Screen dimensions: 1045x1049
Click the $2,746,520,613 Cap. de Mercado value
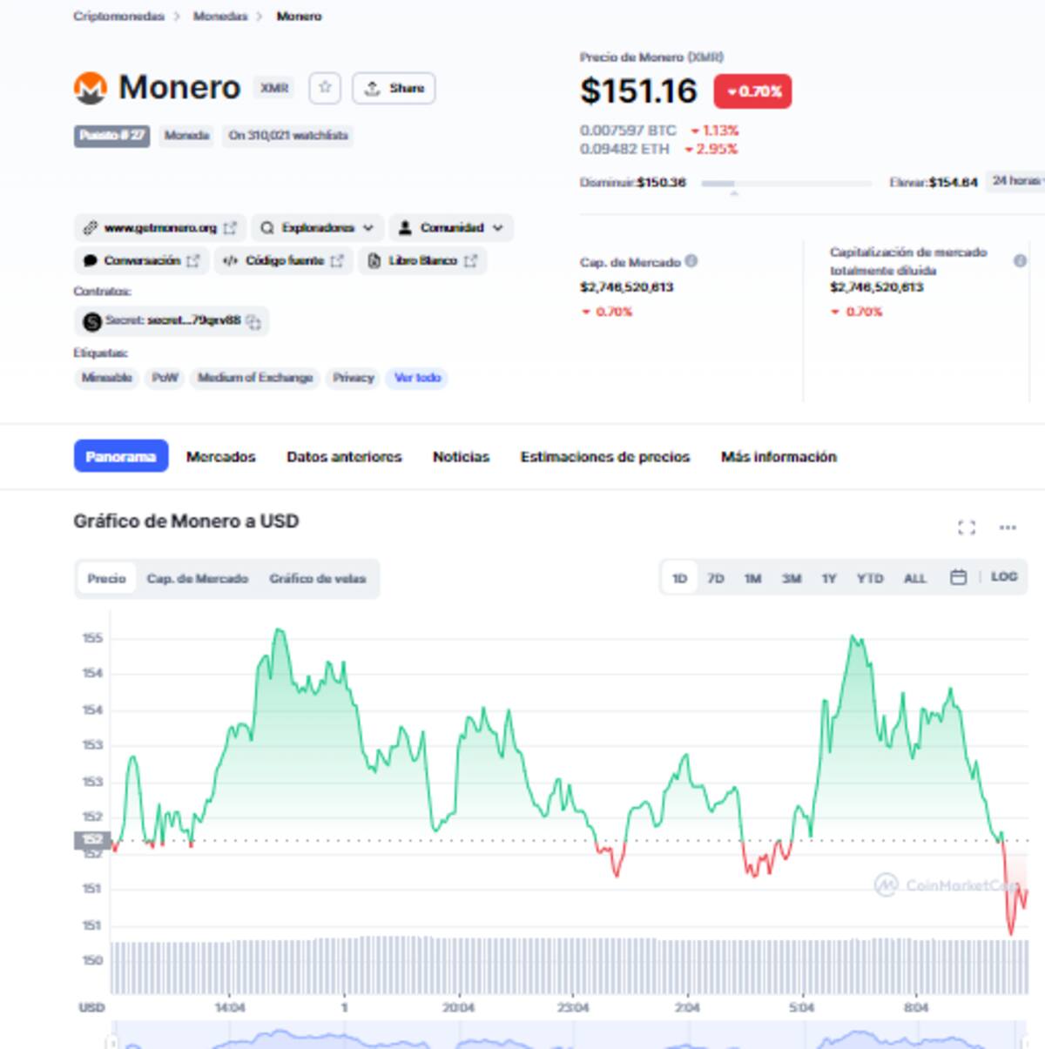point(627,287)
